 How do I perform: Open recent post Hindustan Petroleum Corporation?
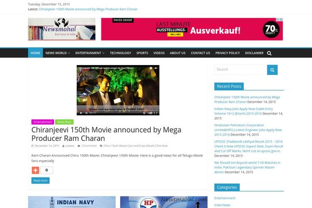pyautogui.click(x=248, y=130)
